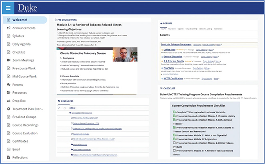Click the Zoom Meetings camera icon
Viewport: 265px width, 164px height.
(x=9, y=59)
